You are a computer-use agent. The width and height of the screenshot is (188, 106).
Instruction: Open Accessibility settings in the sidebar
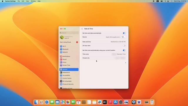pyautogui.click(x=69, y=75)
